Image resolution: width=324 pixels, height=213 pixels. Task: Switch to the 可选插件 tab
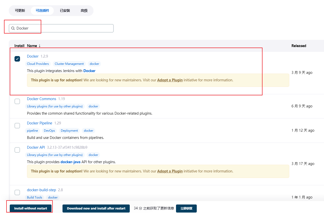[x=42, y=11]
